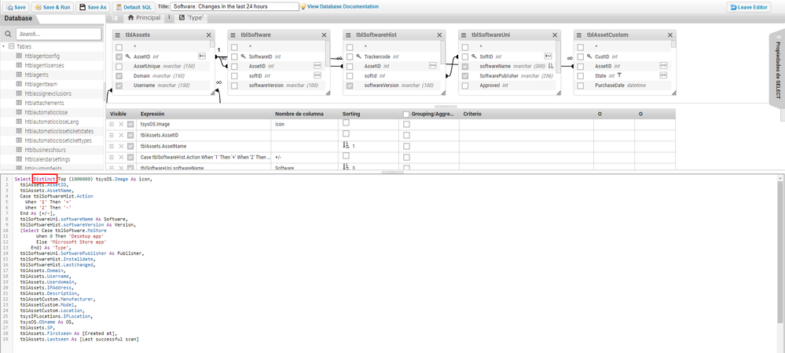
Task: Check the Domain field in tblAssets
Action: click(119, 76)
